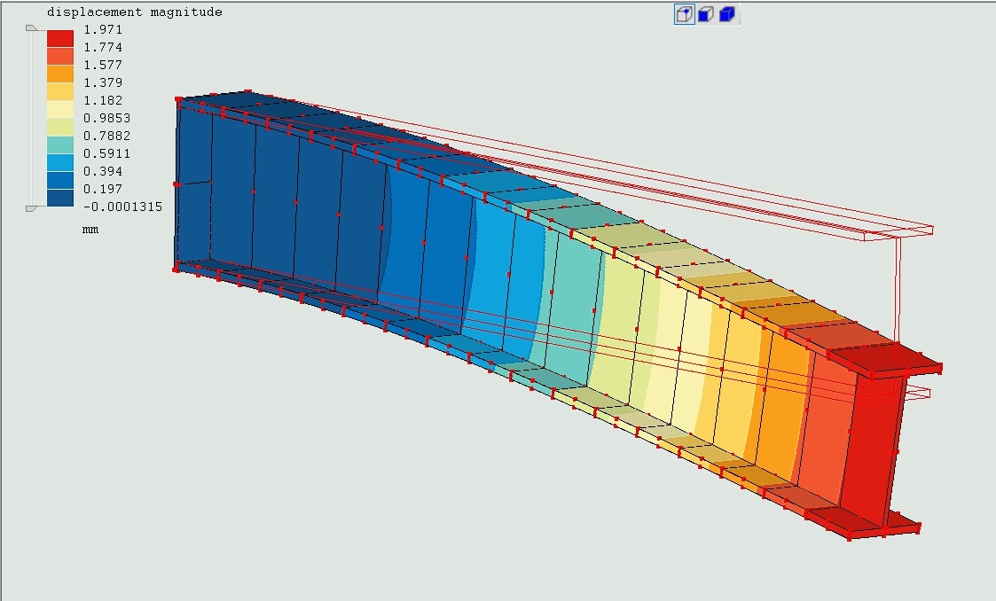Click the darkest blue legend color band

coord(60,198)
